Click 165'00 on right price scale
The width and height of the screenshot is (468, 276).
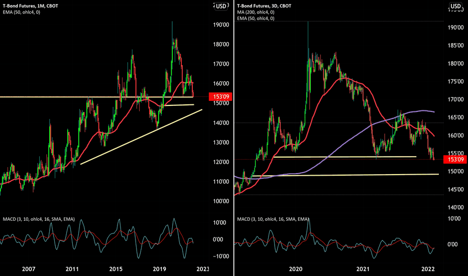(x=455, y=117)
